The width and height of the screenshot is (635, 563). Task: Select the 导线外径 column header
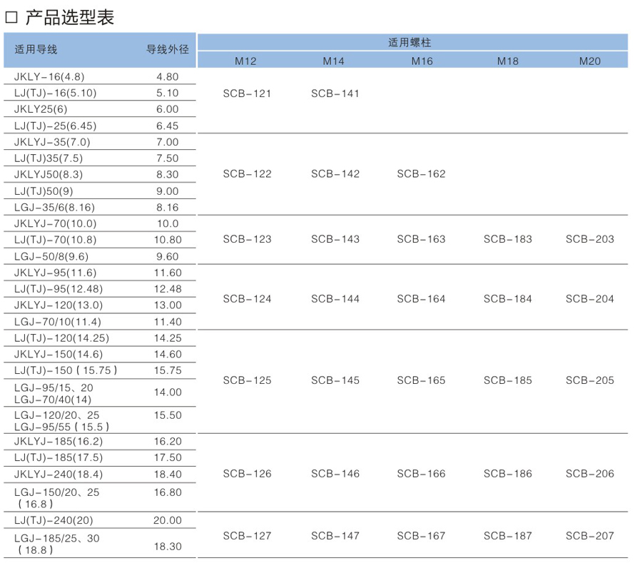167,49
